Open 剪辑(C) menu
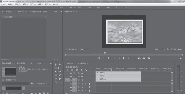 [x=18, y=4]
